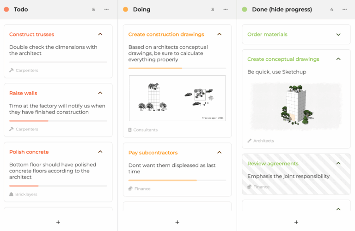This screenshot has height=231, width=355.
Task: Click the green Done status dot
Action: pyautogui.click(x=245, y=9)
